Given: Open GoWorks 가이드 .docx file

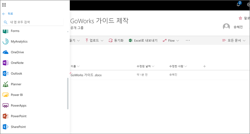Looking at the screenshot, I should pos(86,75).
